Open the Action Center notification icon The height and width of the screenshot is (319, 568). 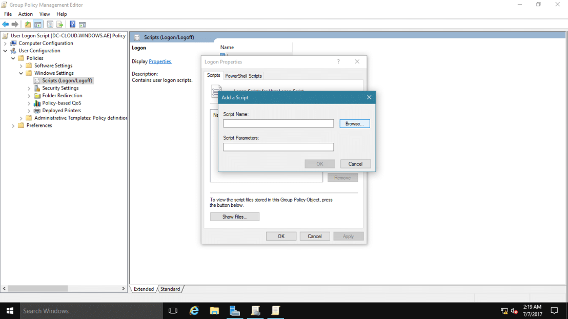554,311
